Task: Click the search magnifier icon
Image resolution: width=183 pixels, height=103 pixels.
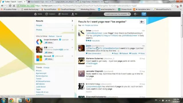Action: pyautogui.click(x=129, y=14)
